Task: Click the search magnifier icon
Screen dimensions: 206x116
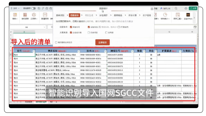Action: (176, 8)
